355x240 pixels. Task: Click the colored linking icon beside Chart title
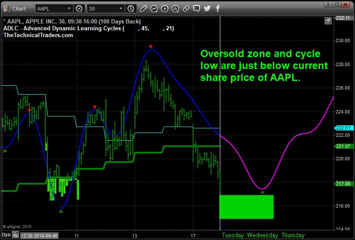pos(6,9)
